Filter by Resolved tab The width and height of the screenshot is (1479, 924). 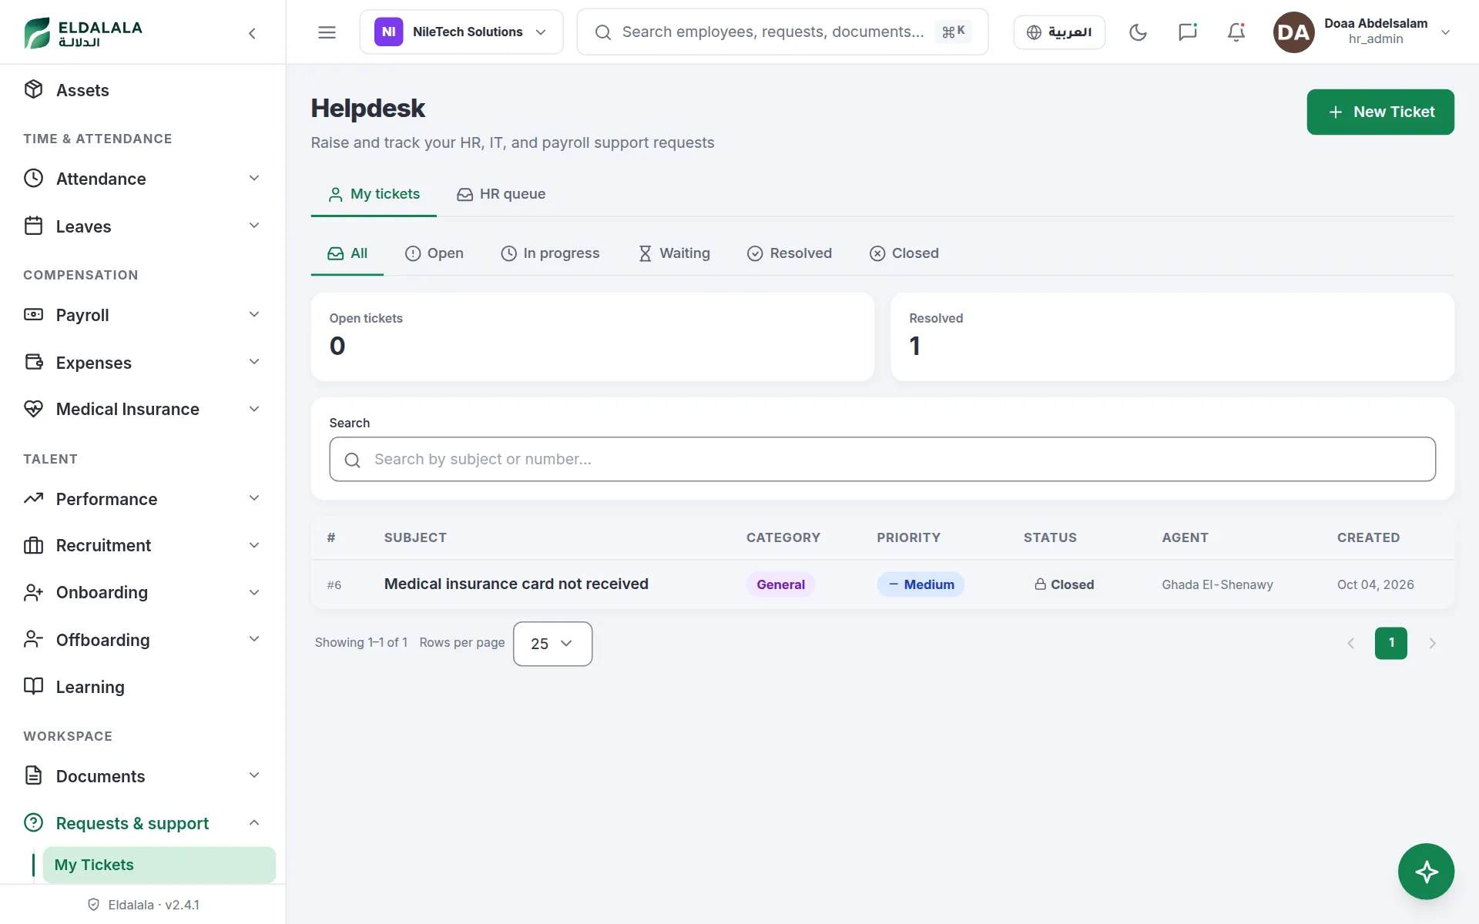click(x=790, y=253)
